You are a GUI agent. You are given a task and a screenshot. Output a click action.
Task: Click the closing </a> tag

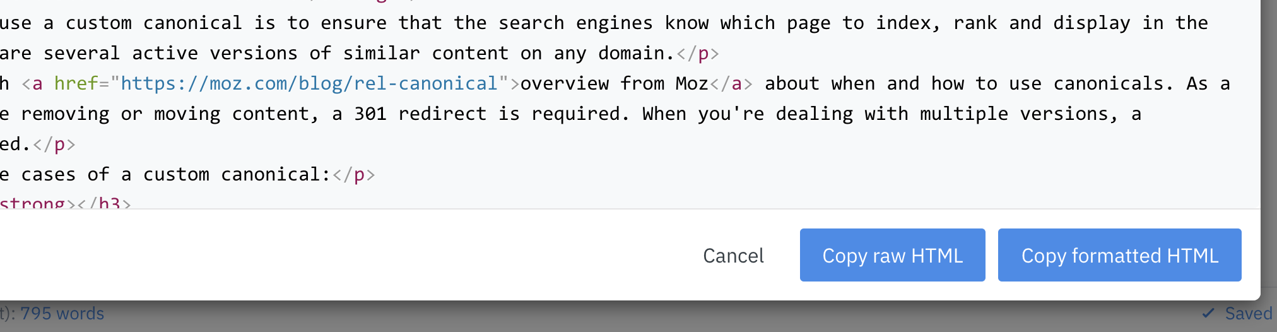(731, 83)
